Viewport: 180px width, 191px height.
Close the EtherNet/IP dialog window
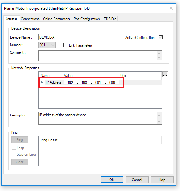point(171,8)
